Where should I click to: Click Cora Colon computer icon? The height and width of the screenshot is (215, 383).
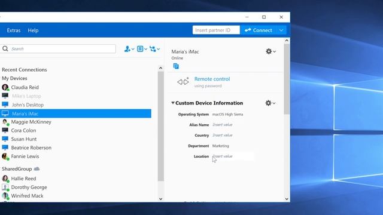[5, 130]
